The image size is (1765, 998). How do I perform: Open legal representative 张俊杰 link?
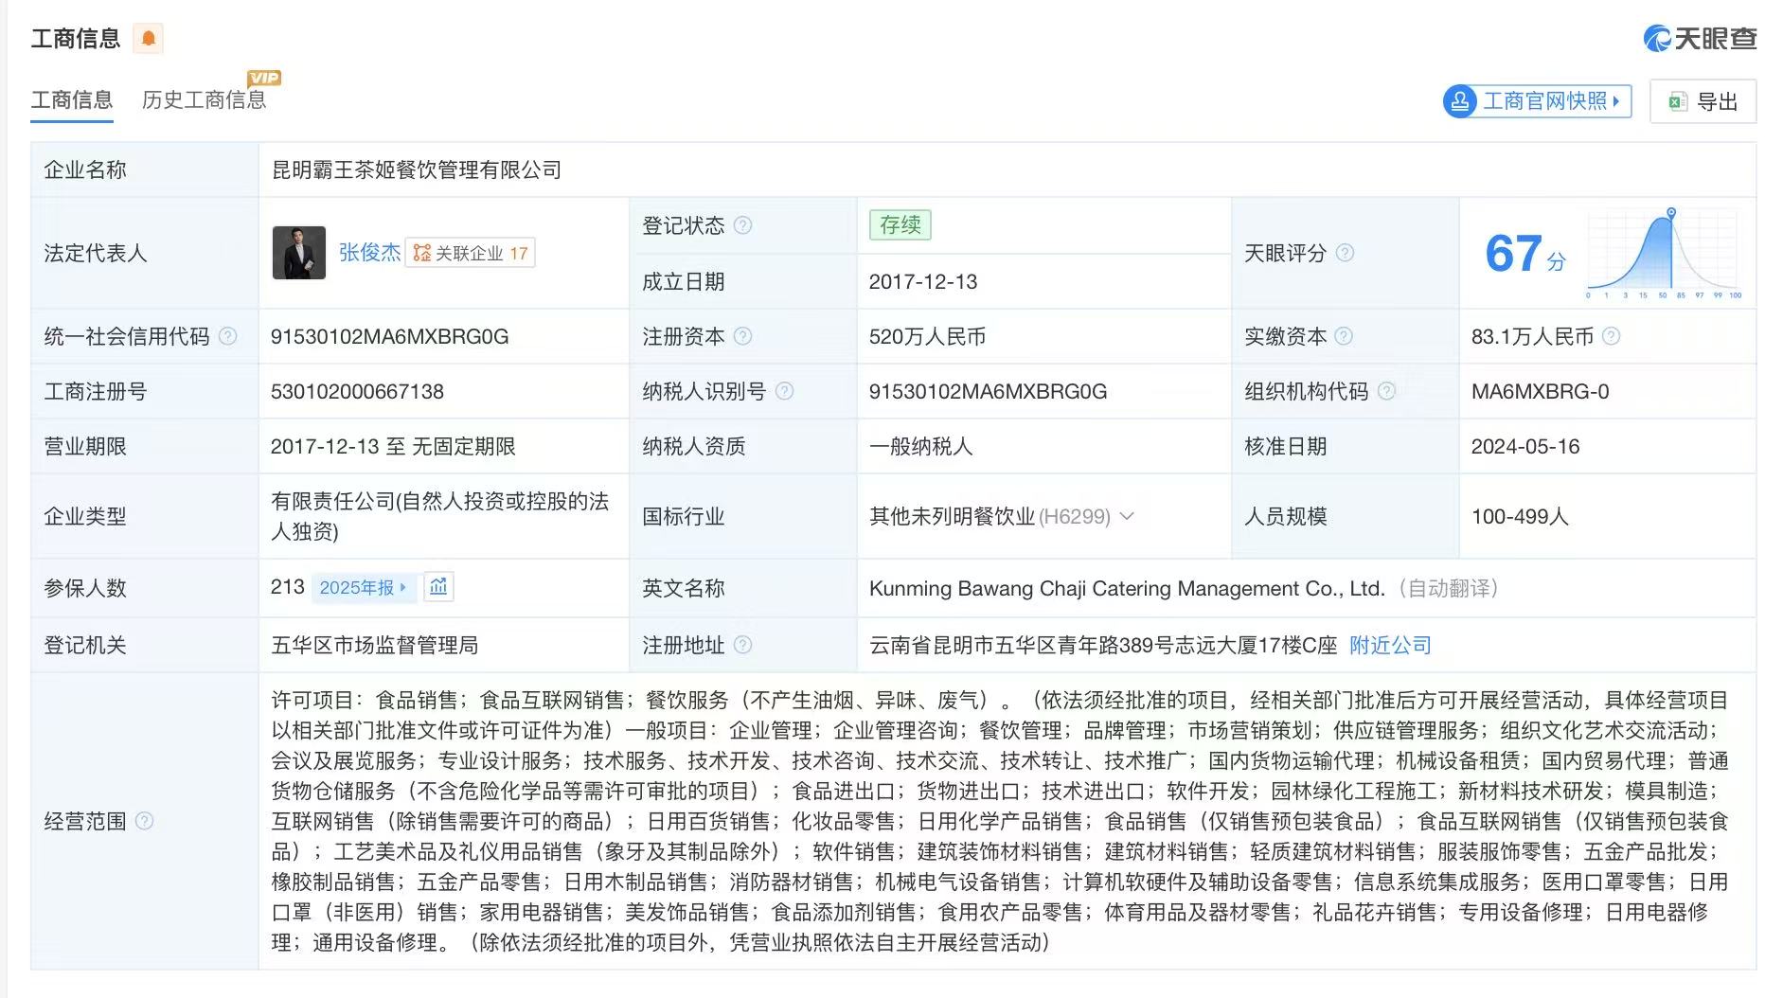tap(370, 253)
